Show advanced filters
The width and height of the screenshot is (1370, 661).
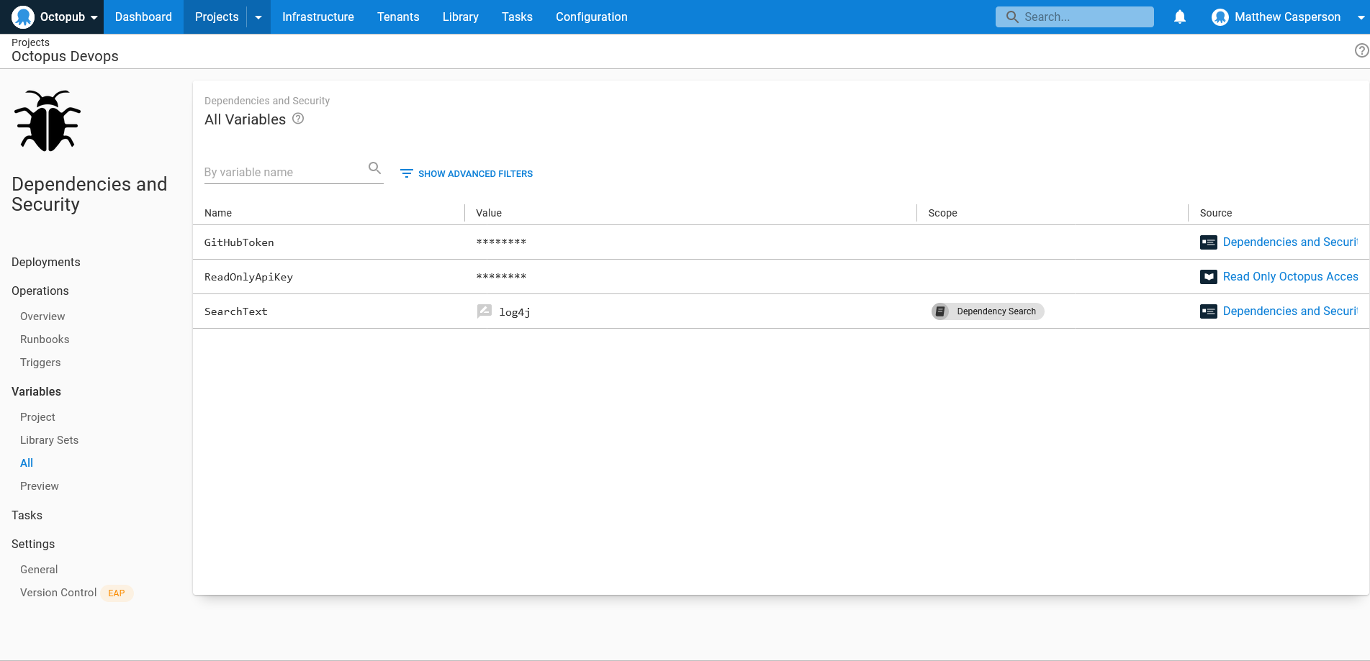tap(467, 173)
